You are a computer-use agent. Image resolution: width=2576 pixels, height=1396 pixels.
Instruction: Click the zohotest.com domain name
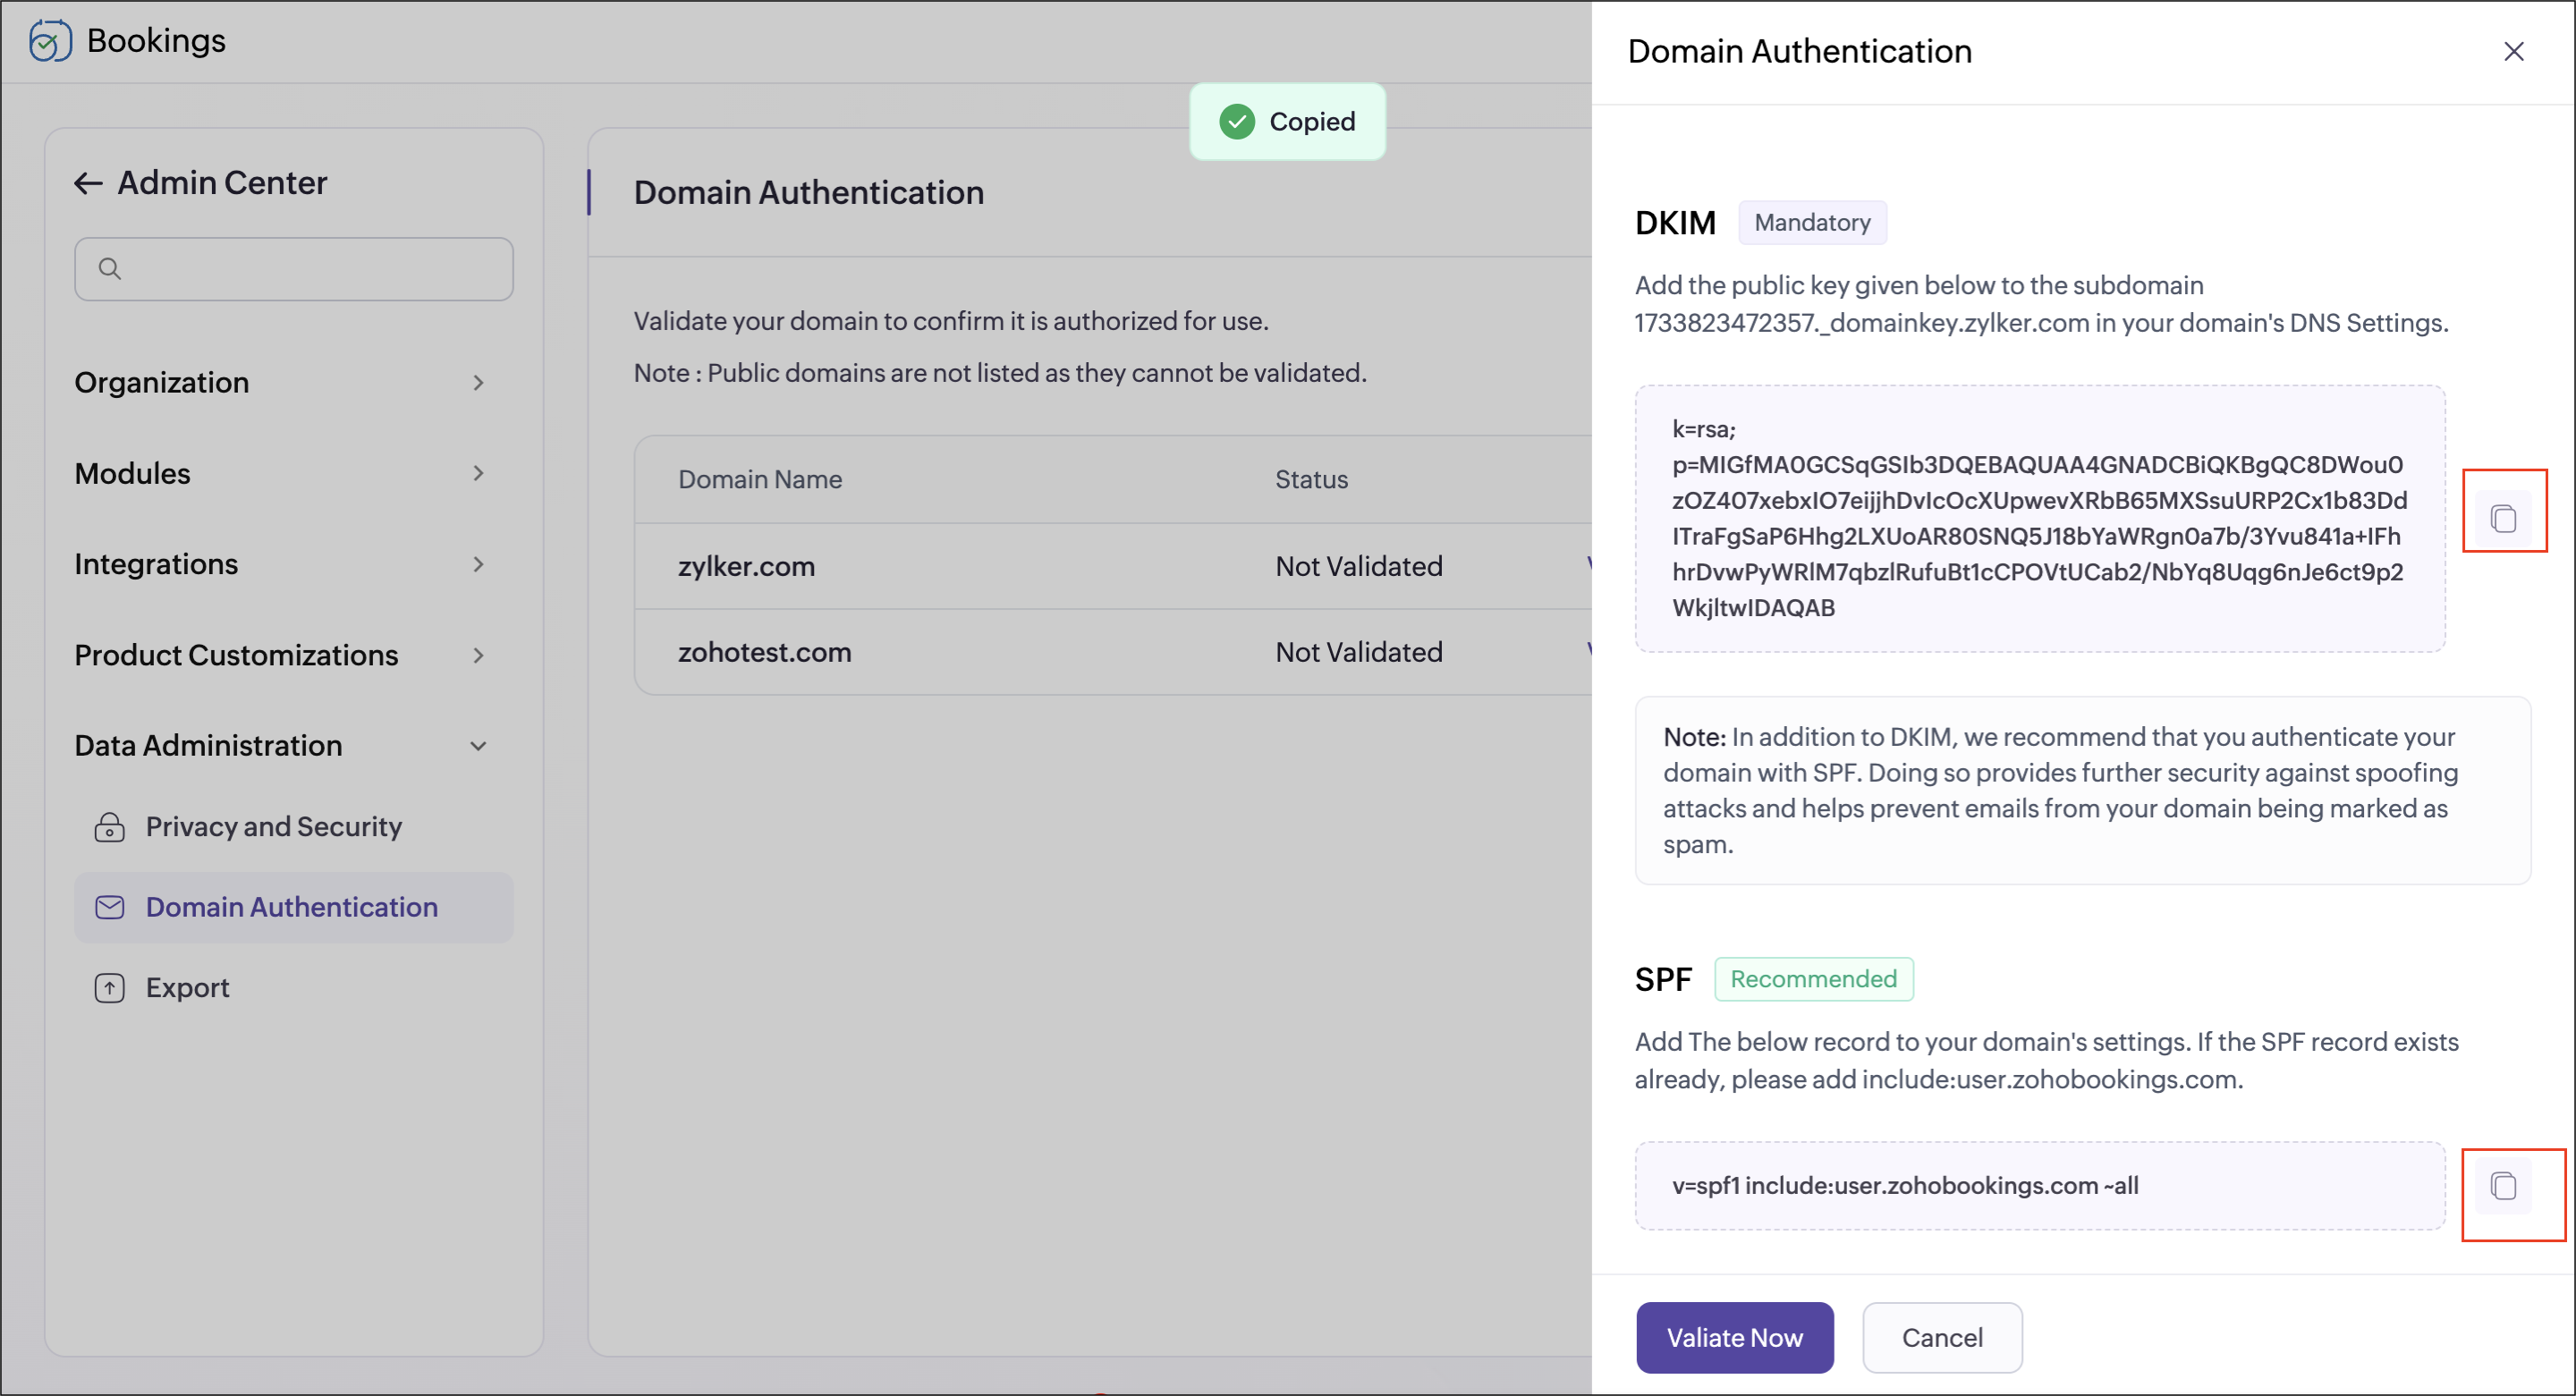pos(765,652)
